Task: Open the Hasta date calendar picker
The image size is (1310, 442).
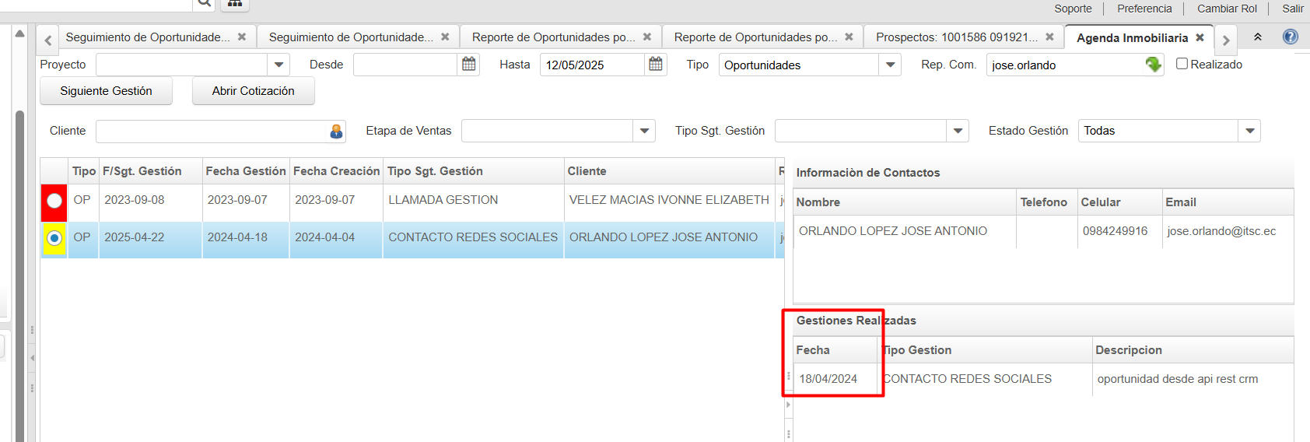Action: [656, 65]
